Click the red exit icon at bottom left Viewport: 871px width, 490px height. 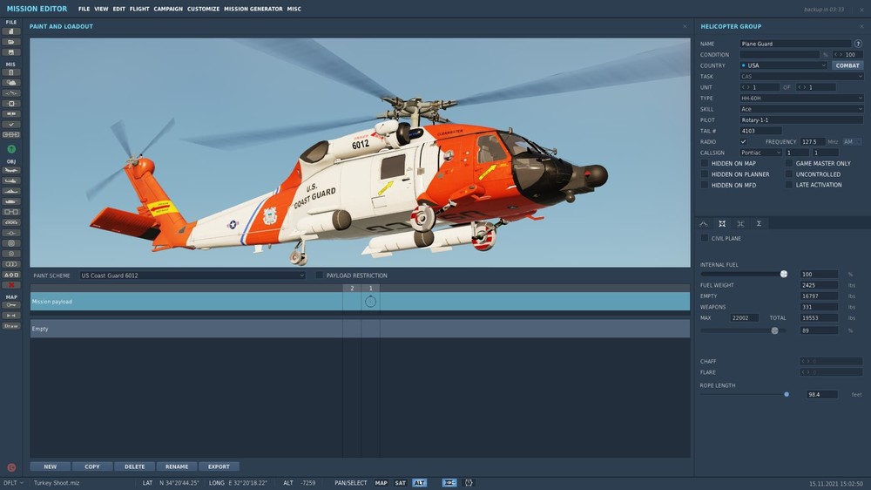[x=11, y=467]
